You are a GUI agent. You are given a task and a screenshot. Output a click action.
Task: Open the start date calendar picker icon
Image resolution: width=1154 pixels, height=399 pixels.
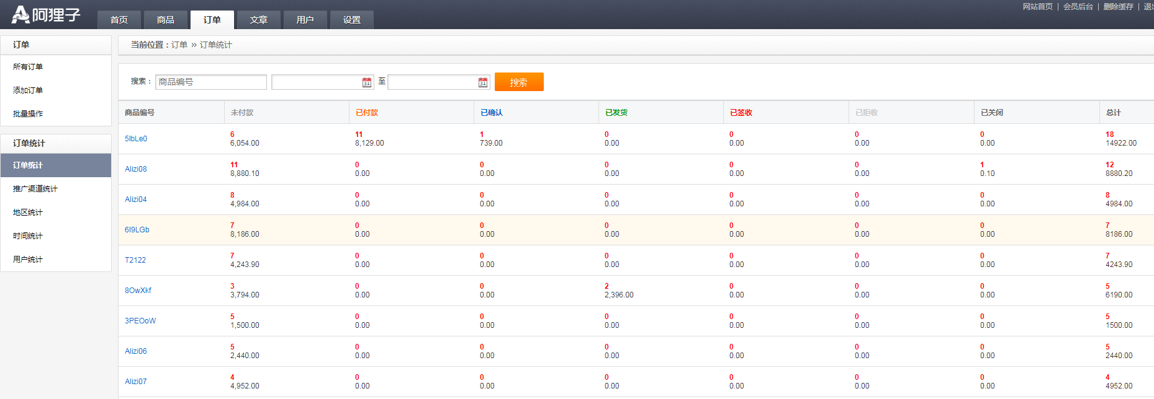[x=367, y=82]
